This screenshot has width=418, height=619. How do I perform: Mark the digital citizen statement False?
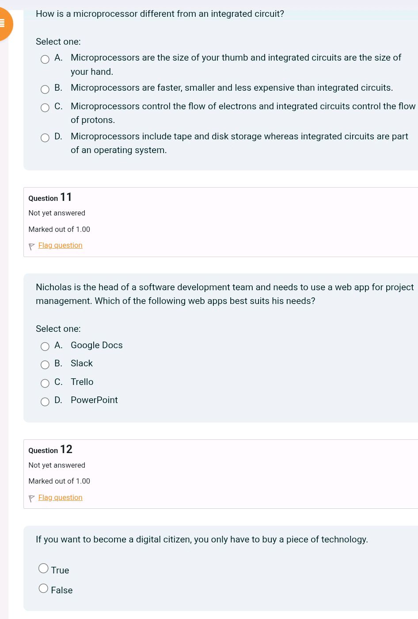(43, 588)
